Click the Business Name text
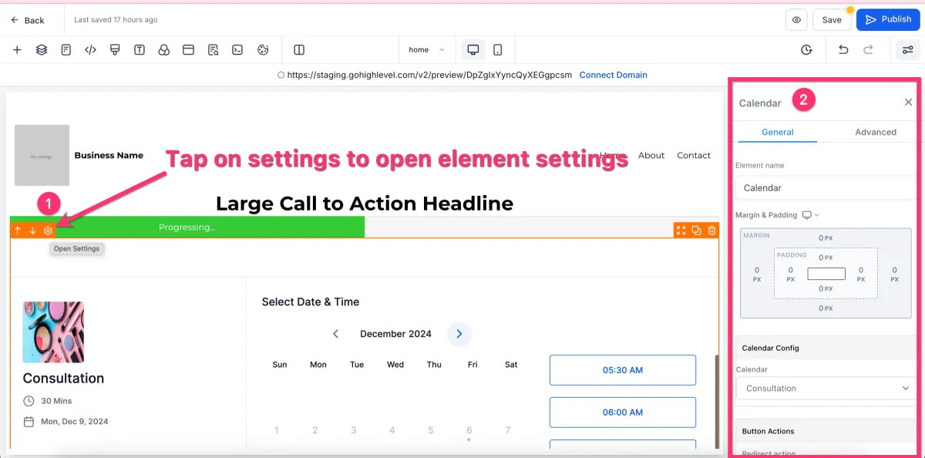925x458 pixels. [x=109, y=155]
